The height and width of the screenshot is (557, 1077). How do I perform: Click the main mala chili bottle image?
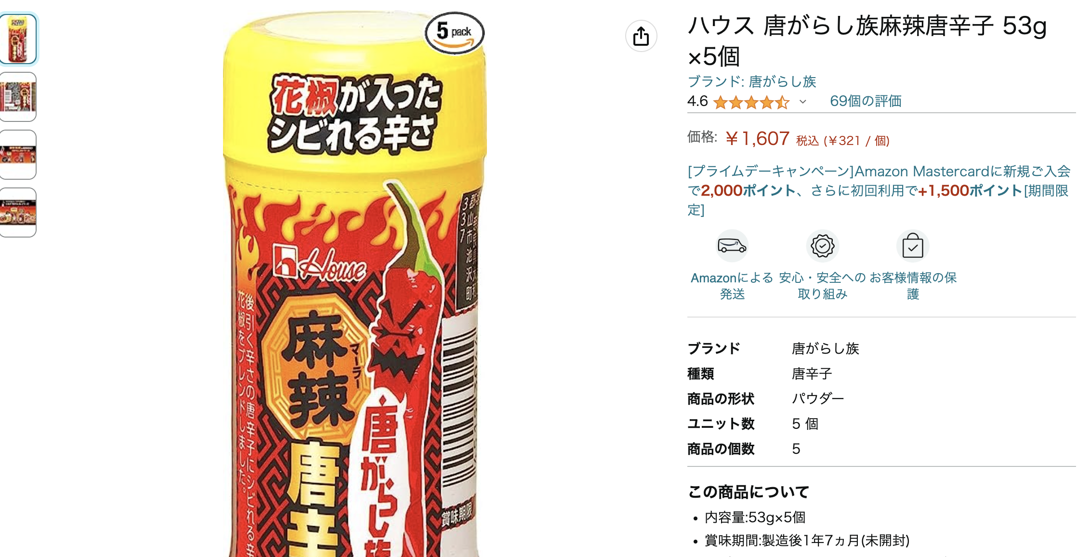click(x=355, y=284)
